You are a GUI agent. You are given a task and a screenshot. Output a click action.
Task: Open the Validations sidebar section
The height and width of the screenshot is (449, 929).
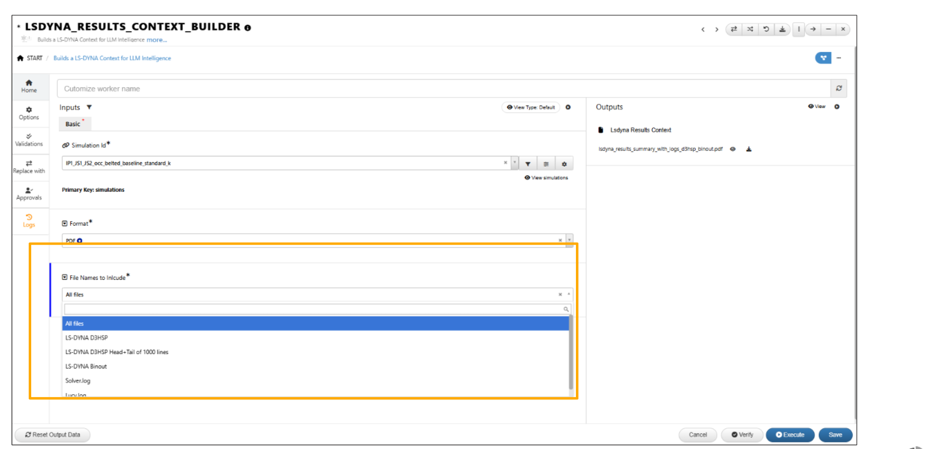[29, 140]
